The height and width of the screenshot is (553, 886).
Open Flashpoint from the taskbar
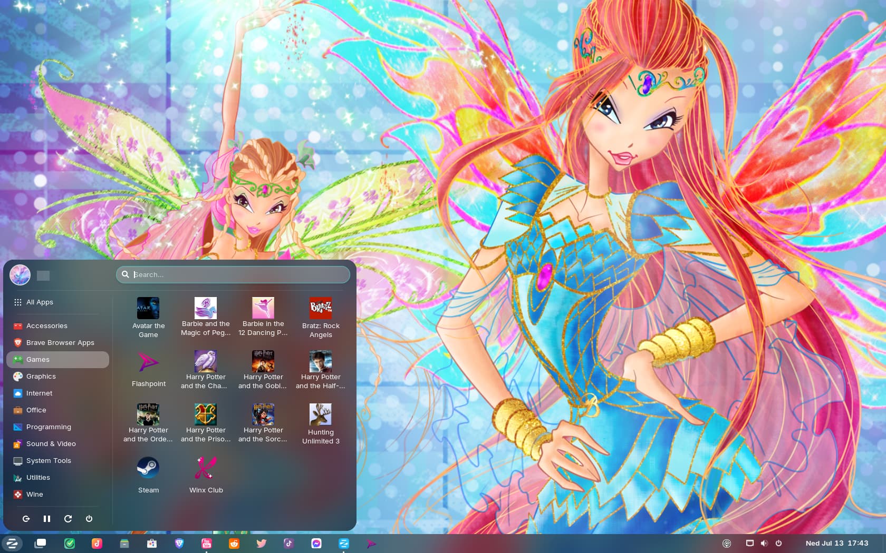tap(371, 544)
